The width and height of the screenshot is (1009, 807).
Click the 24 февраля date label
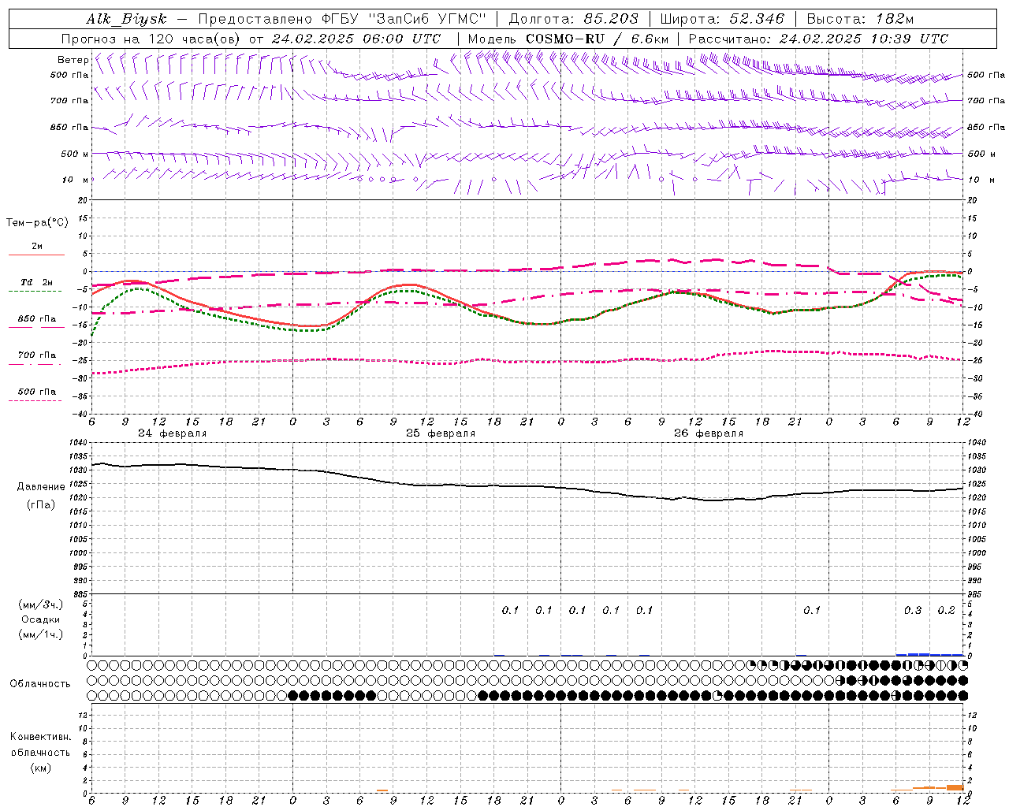pyautogui.click(x=172, y=433)
